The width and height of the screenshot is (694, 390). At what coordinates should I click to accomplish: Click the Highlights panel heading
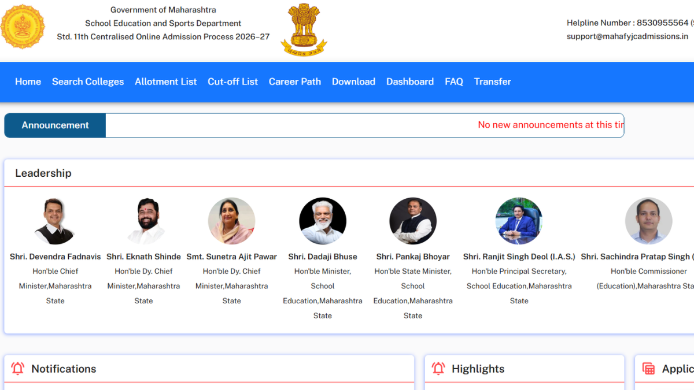[x=478, y=369]
